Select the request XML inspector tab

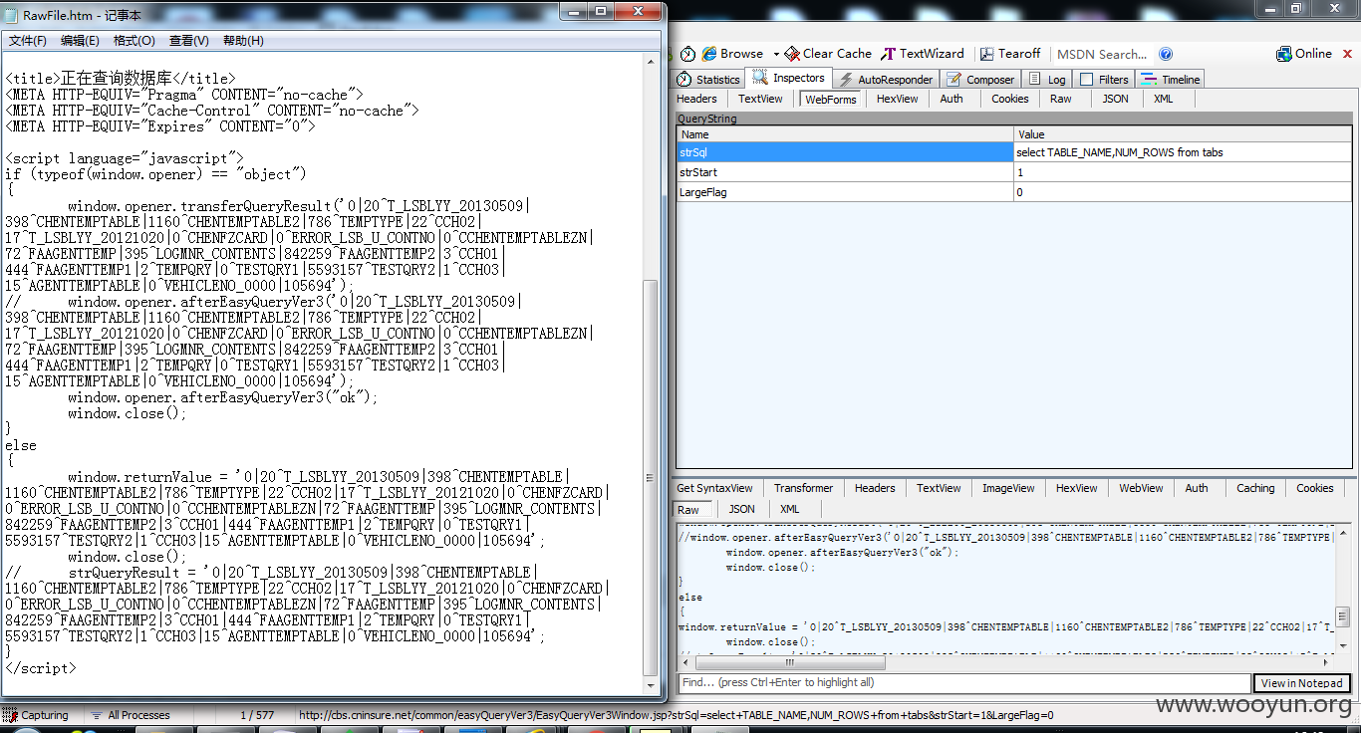1163,99
